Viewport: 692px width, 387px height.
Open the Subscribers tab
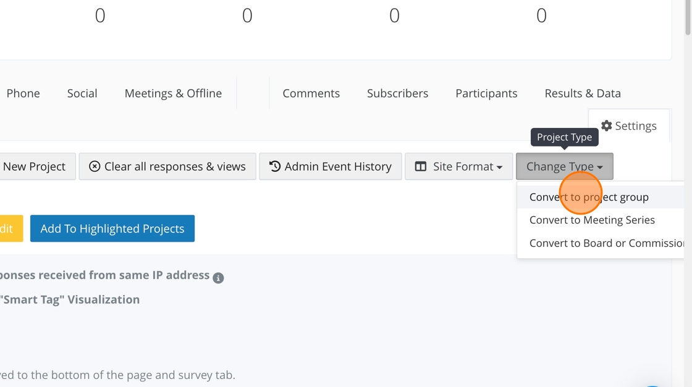pyautogui.click(x=397, y=93)
